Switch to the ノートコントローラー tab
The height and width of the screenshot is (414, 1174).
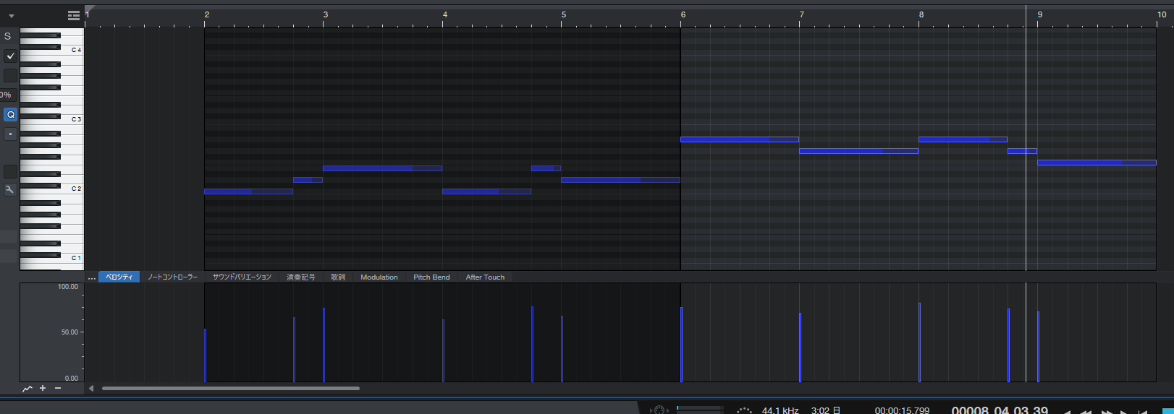(172, 277)
